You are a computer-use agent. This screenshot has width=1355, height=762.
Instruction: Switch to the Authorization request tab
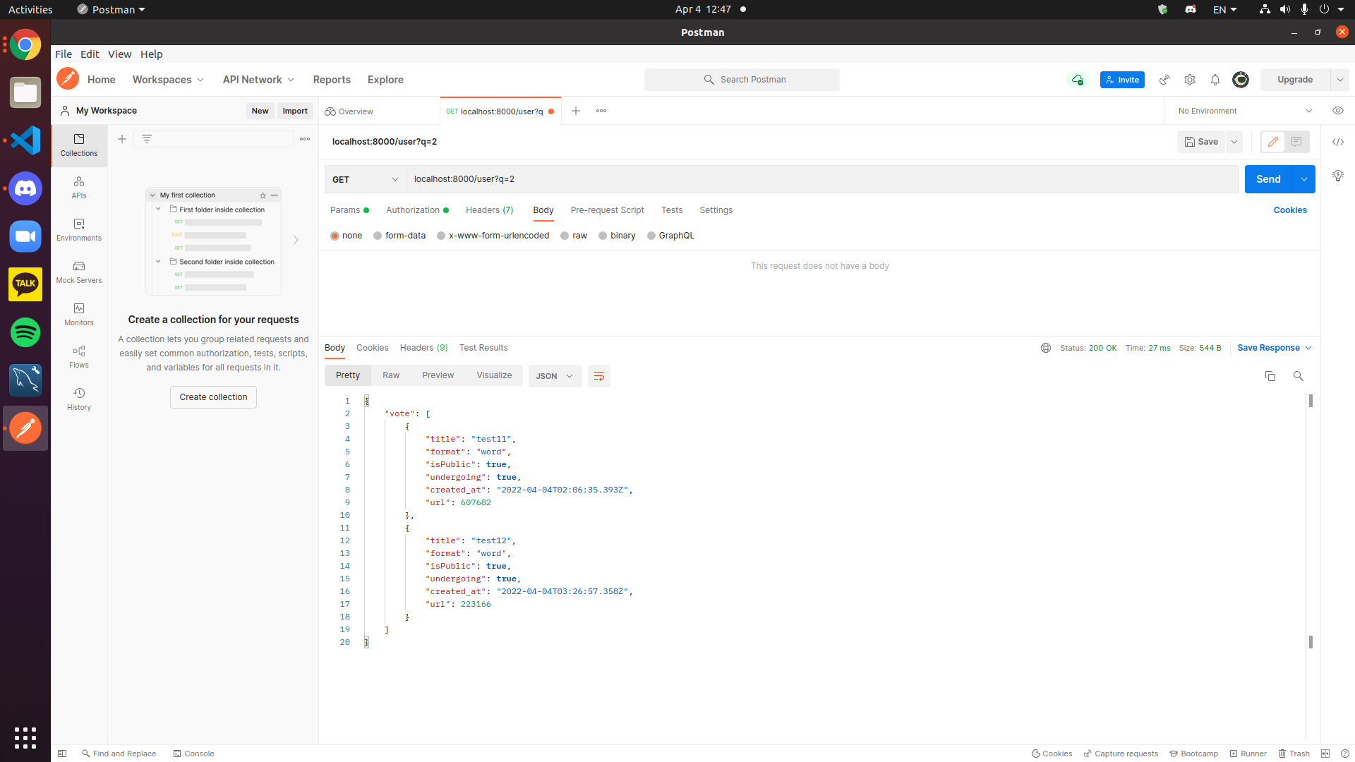(417, 210)
